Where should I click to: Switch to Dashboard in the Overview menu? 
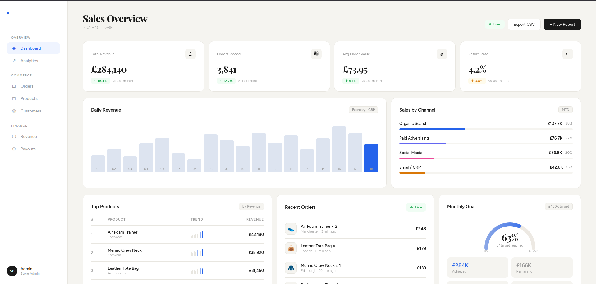pos(30,48)
